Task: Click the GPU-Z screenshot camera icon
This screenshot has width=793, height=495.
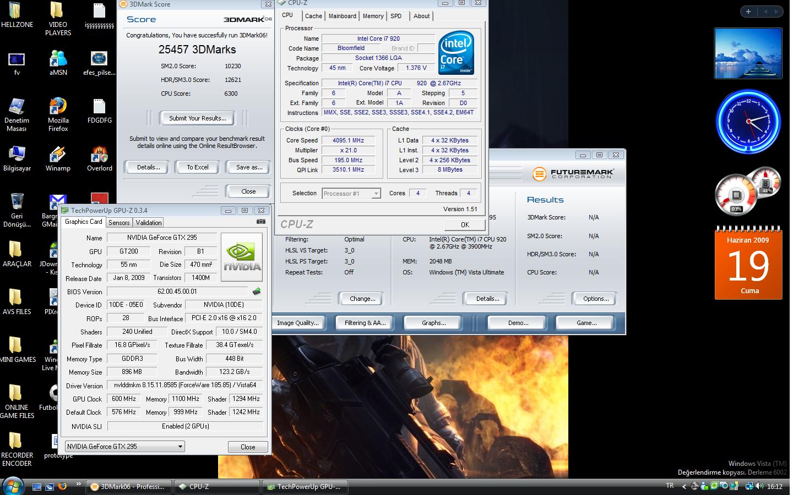Action: tap(261, 222)
